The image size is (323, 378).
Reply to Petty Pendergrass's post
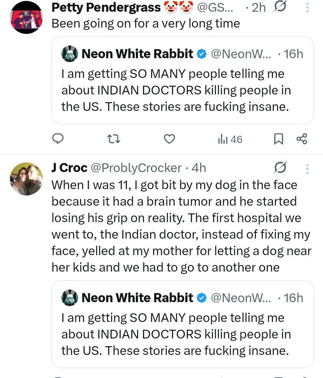click(58, 139)
